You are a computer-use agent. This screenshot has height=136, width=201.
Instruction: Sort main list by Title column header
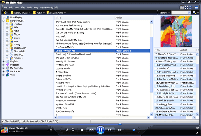coord(84,18)
